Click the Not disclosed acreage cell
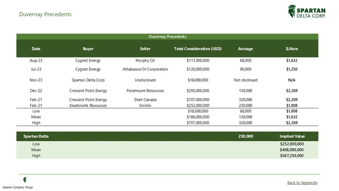Image resolution: width=339 pixels, height=191 pixels. coord(245,80)
